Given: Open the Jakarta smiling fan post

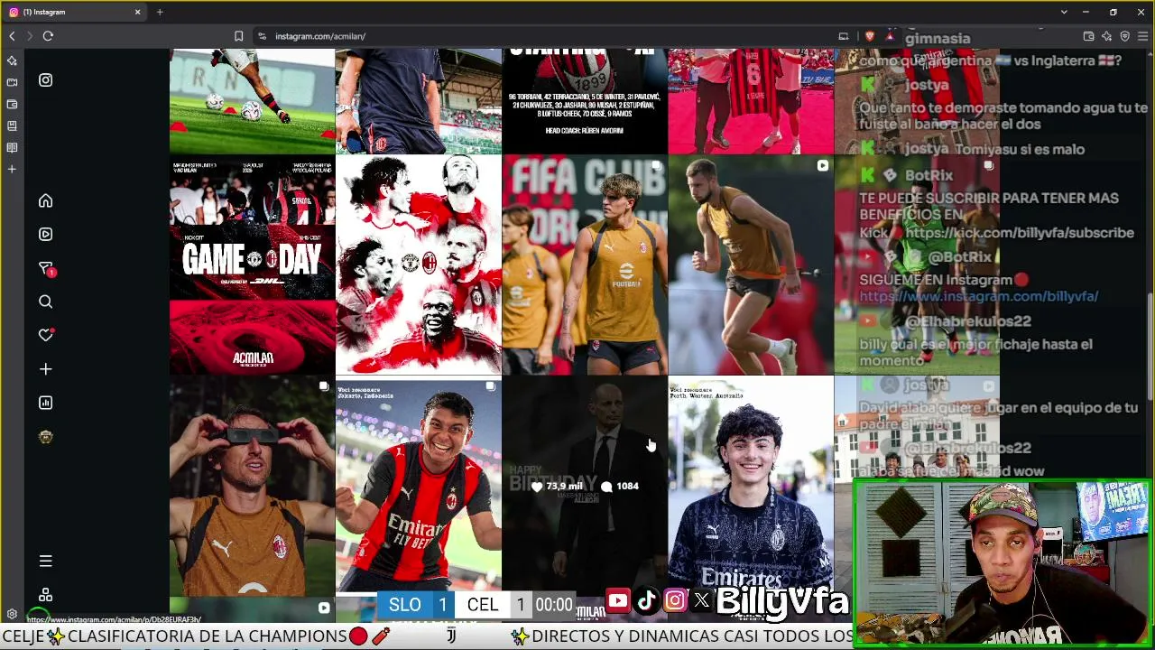Looking at the screenshot, I should click(x=418, y=486).
